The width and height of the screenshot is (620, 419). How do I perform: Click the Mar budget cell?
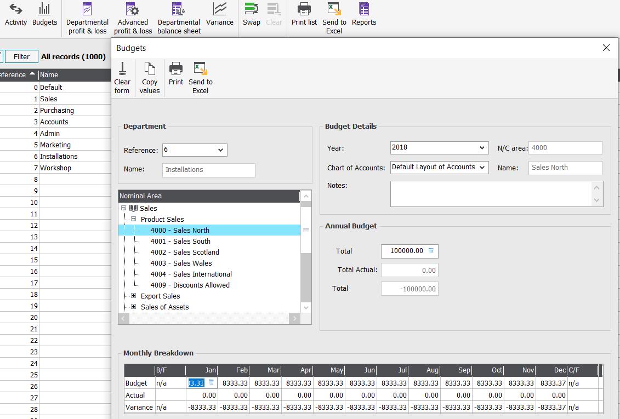click(266, 383)
